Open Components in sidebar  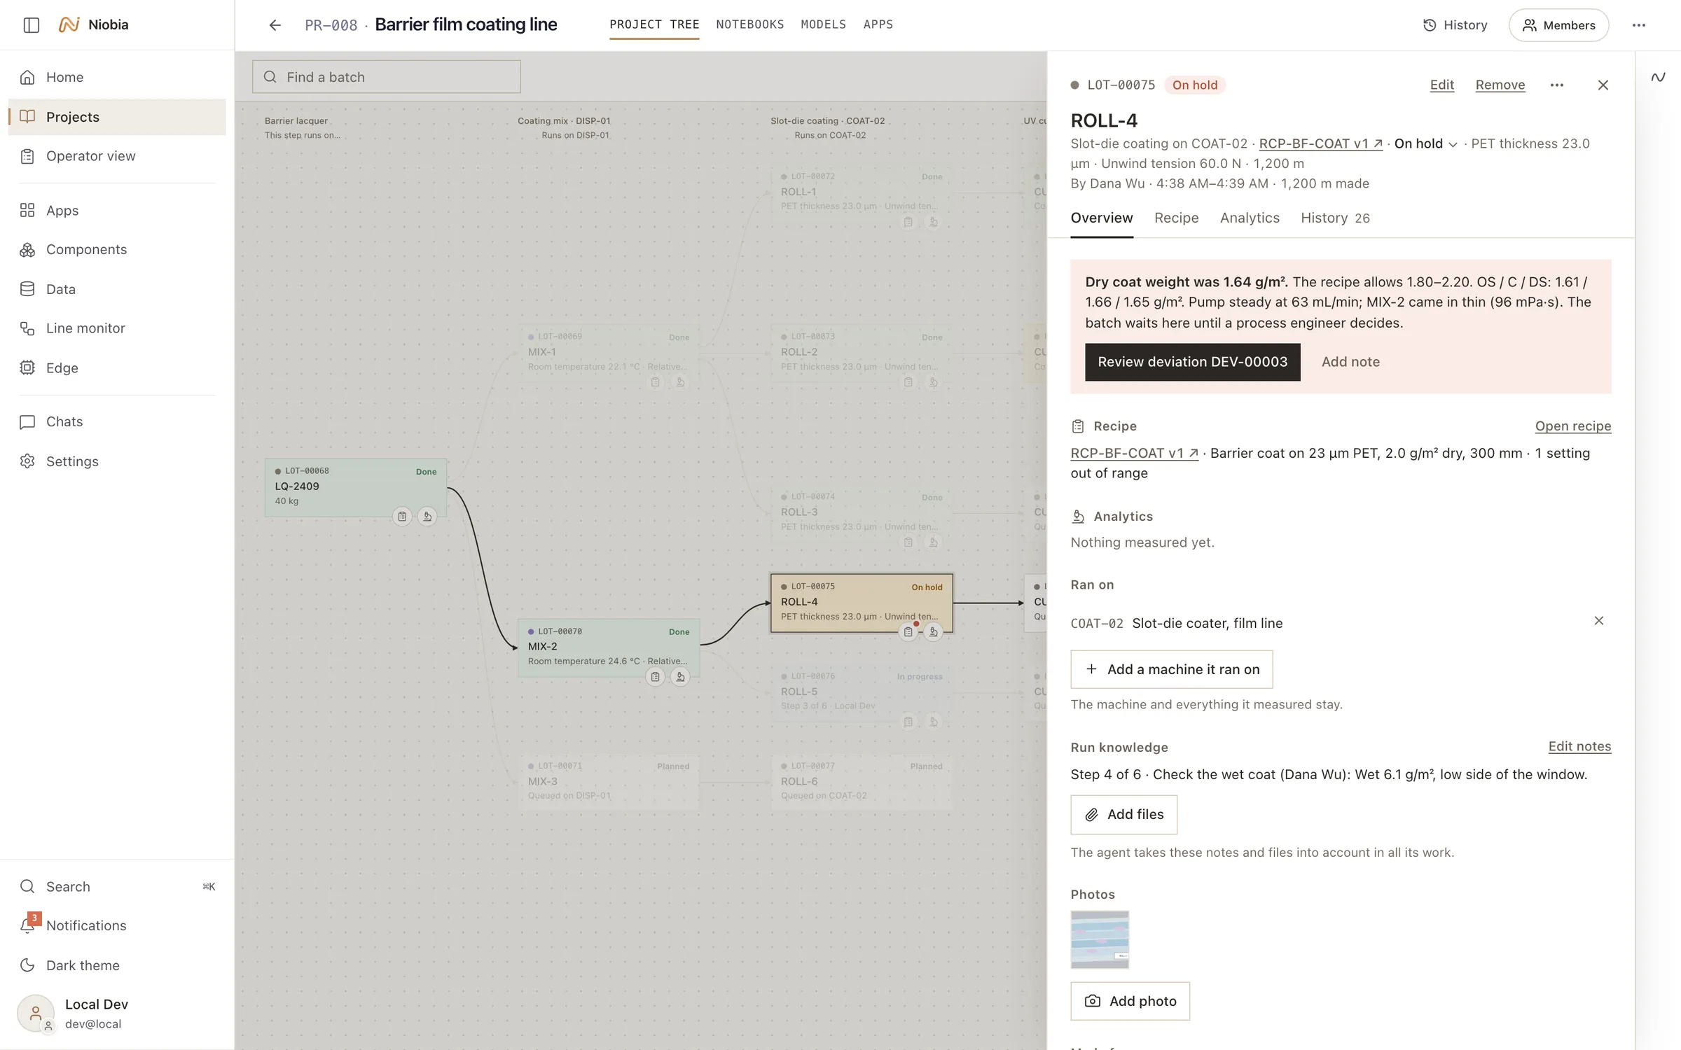click(x=117, y=250)
